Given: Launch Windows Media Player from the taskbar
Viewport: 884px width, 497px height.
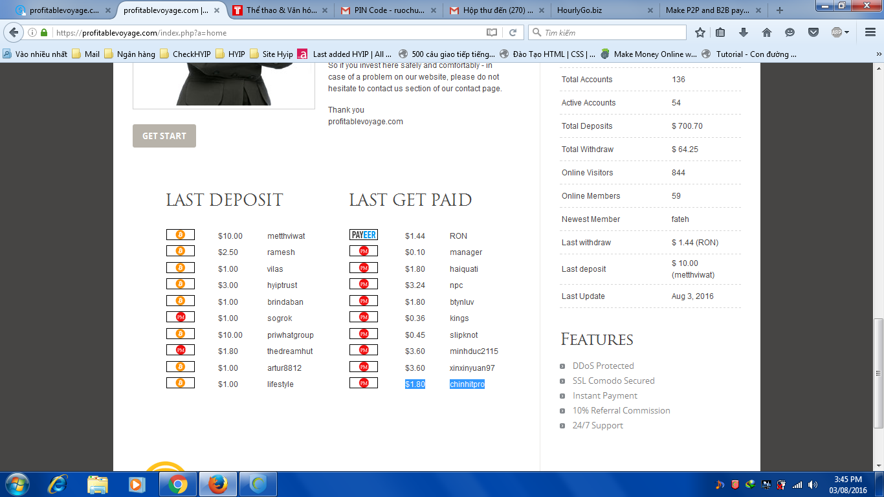Looking at the screenshot, I should coord(137,484).
